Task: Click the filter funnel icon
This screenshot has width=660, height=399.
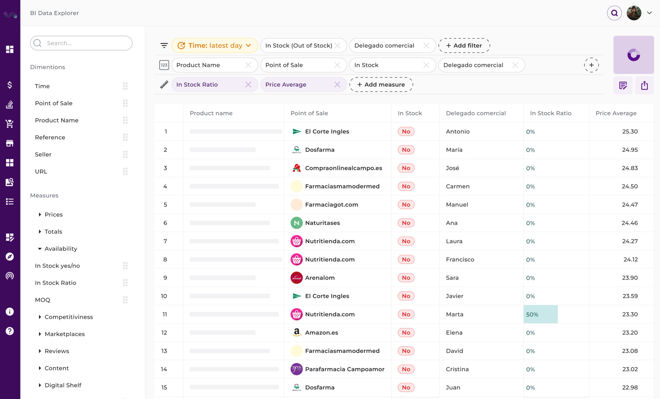Action: coord(165,45)
